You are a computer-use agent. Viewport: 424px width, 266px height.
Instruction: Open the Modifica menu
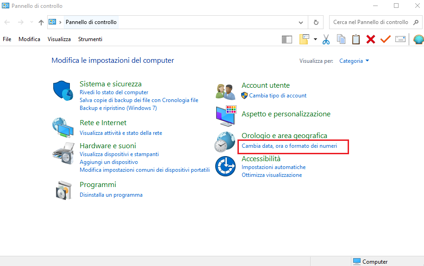[29, 39]
